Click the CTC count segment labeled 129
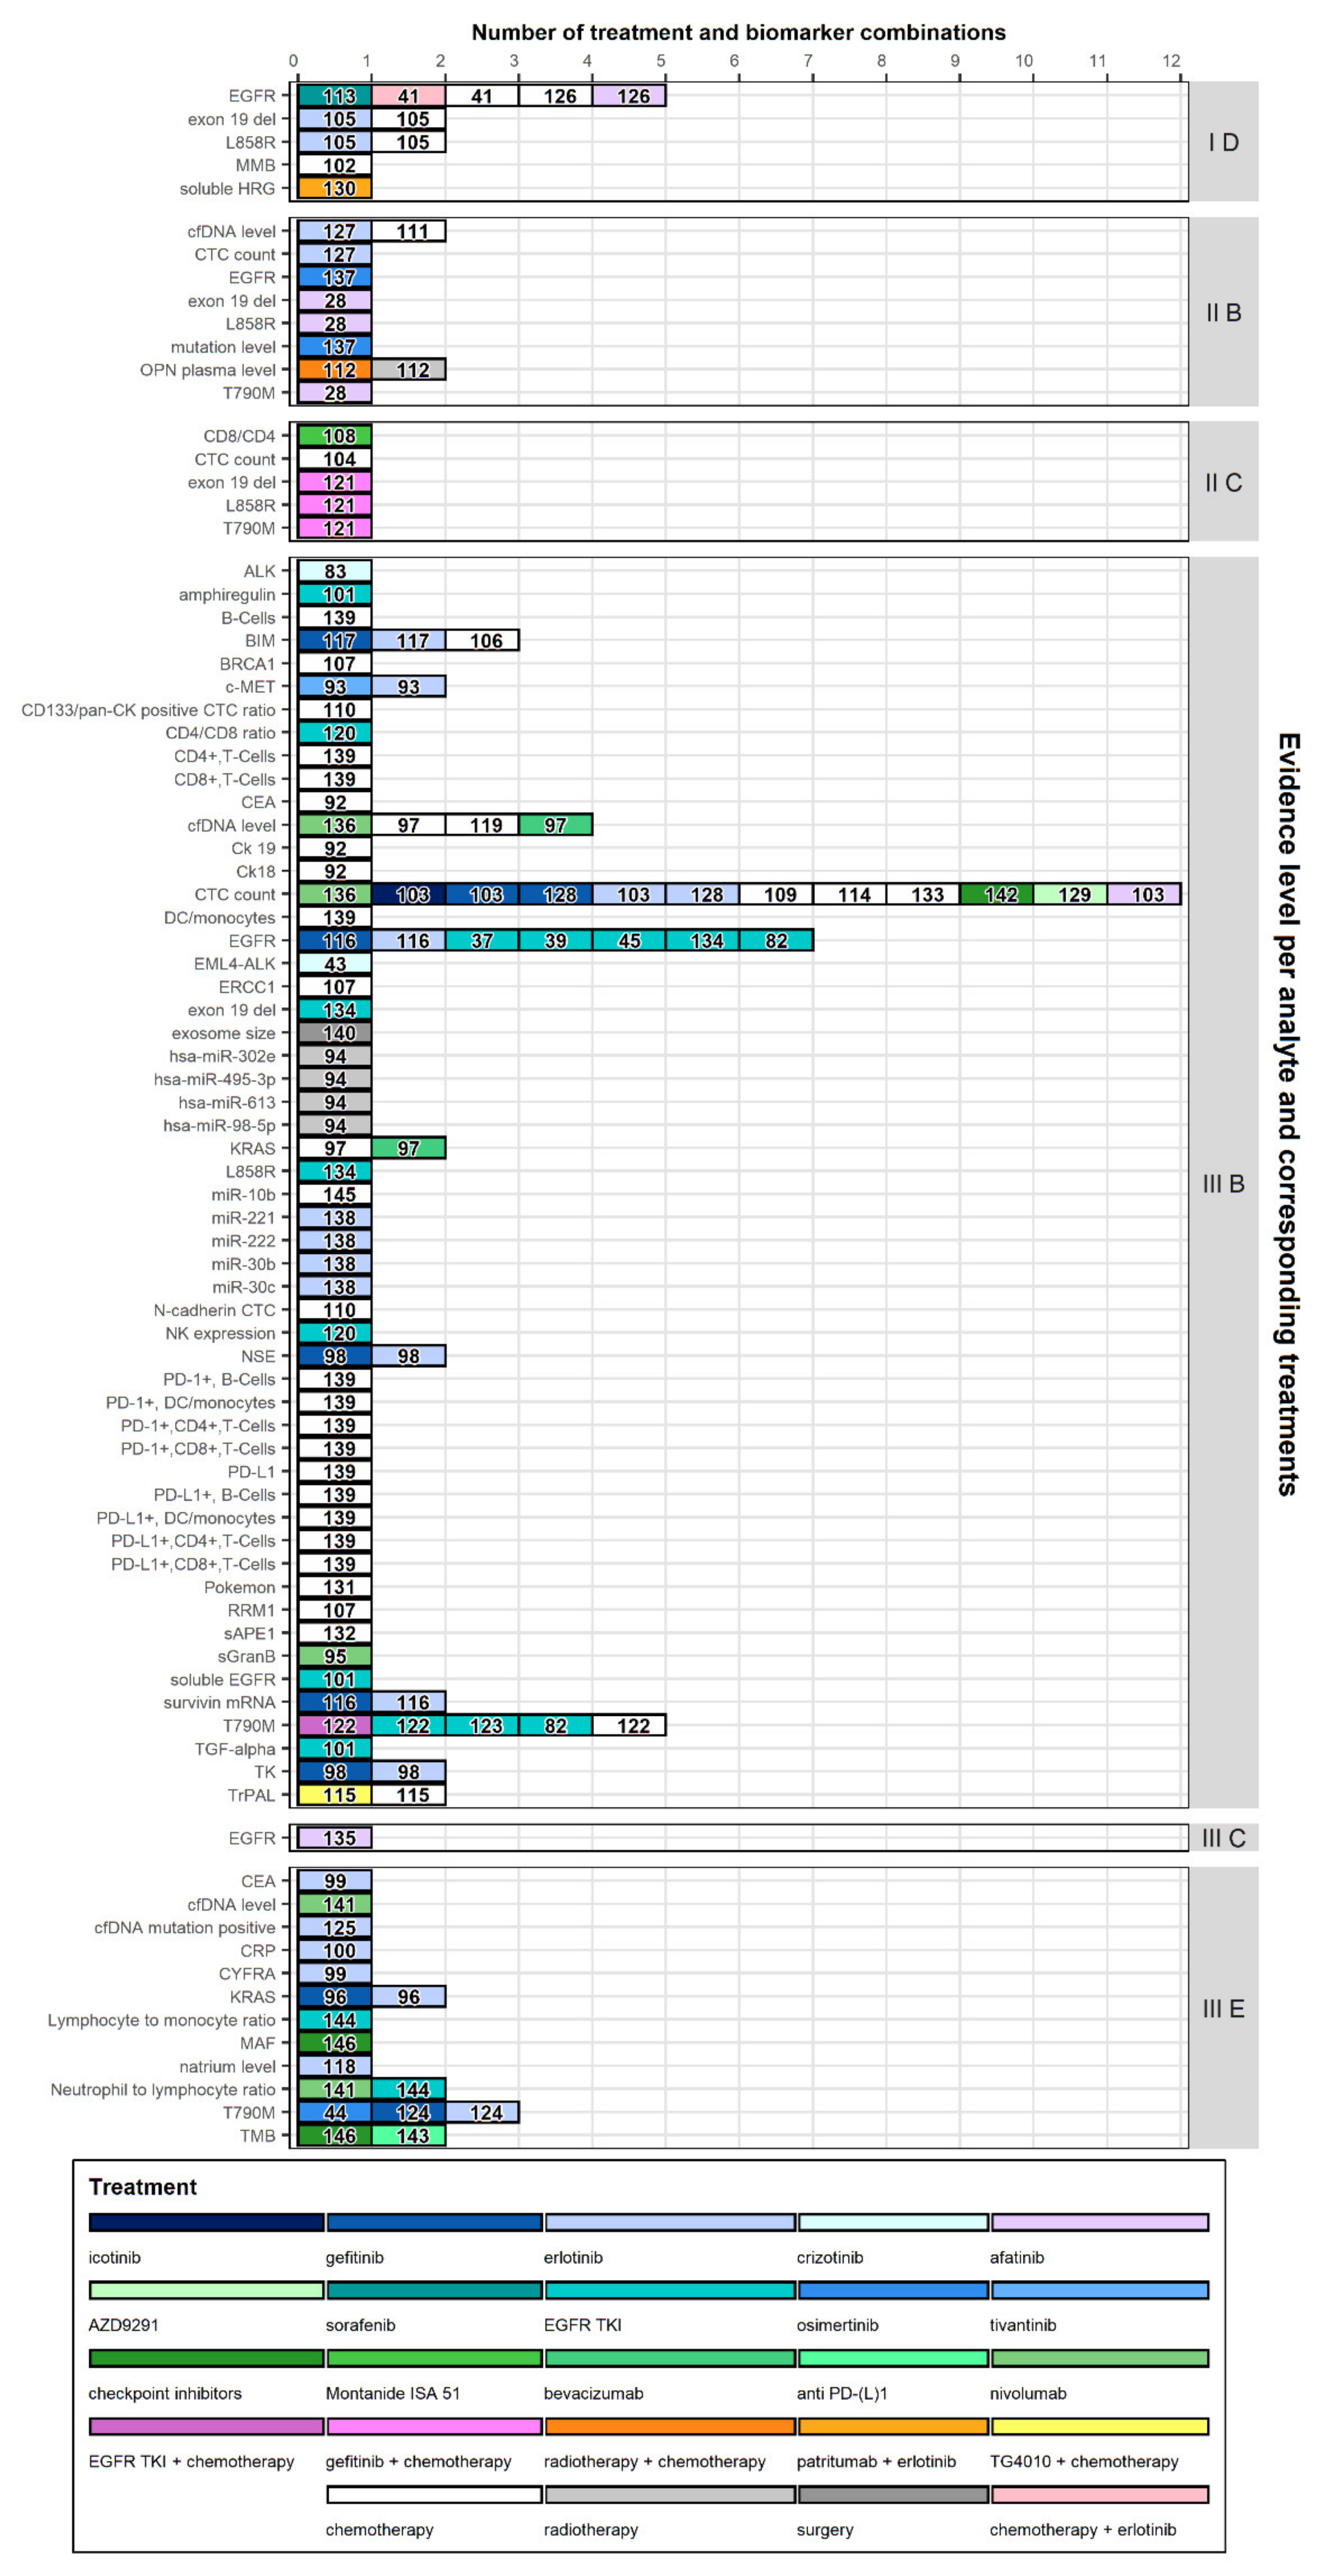Screen dimensions: 1327x2576 (x=1070, y=894)
